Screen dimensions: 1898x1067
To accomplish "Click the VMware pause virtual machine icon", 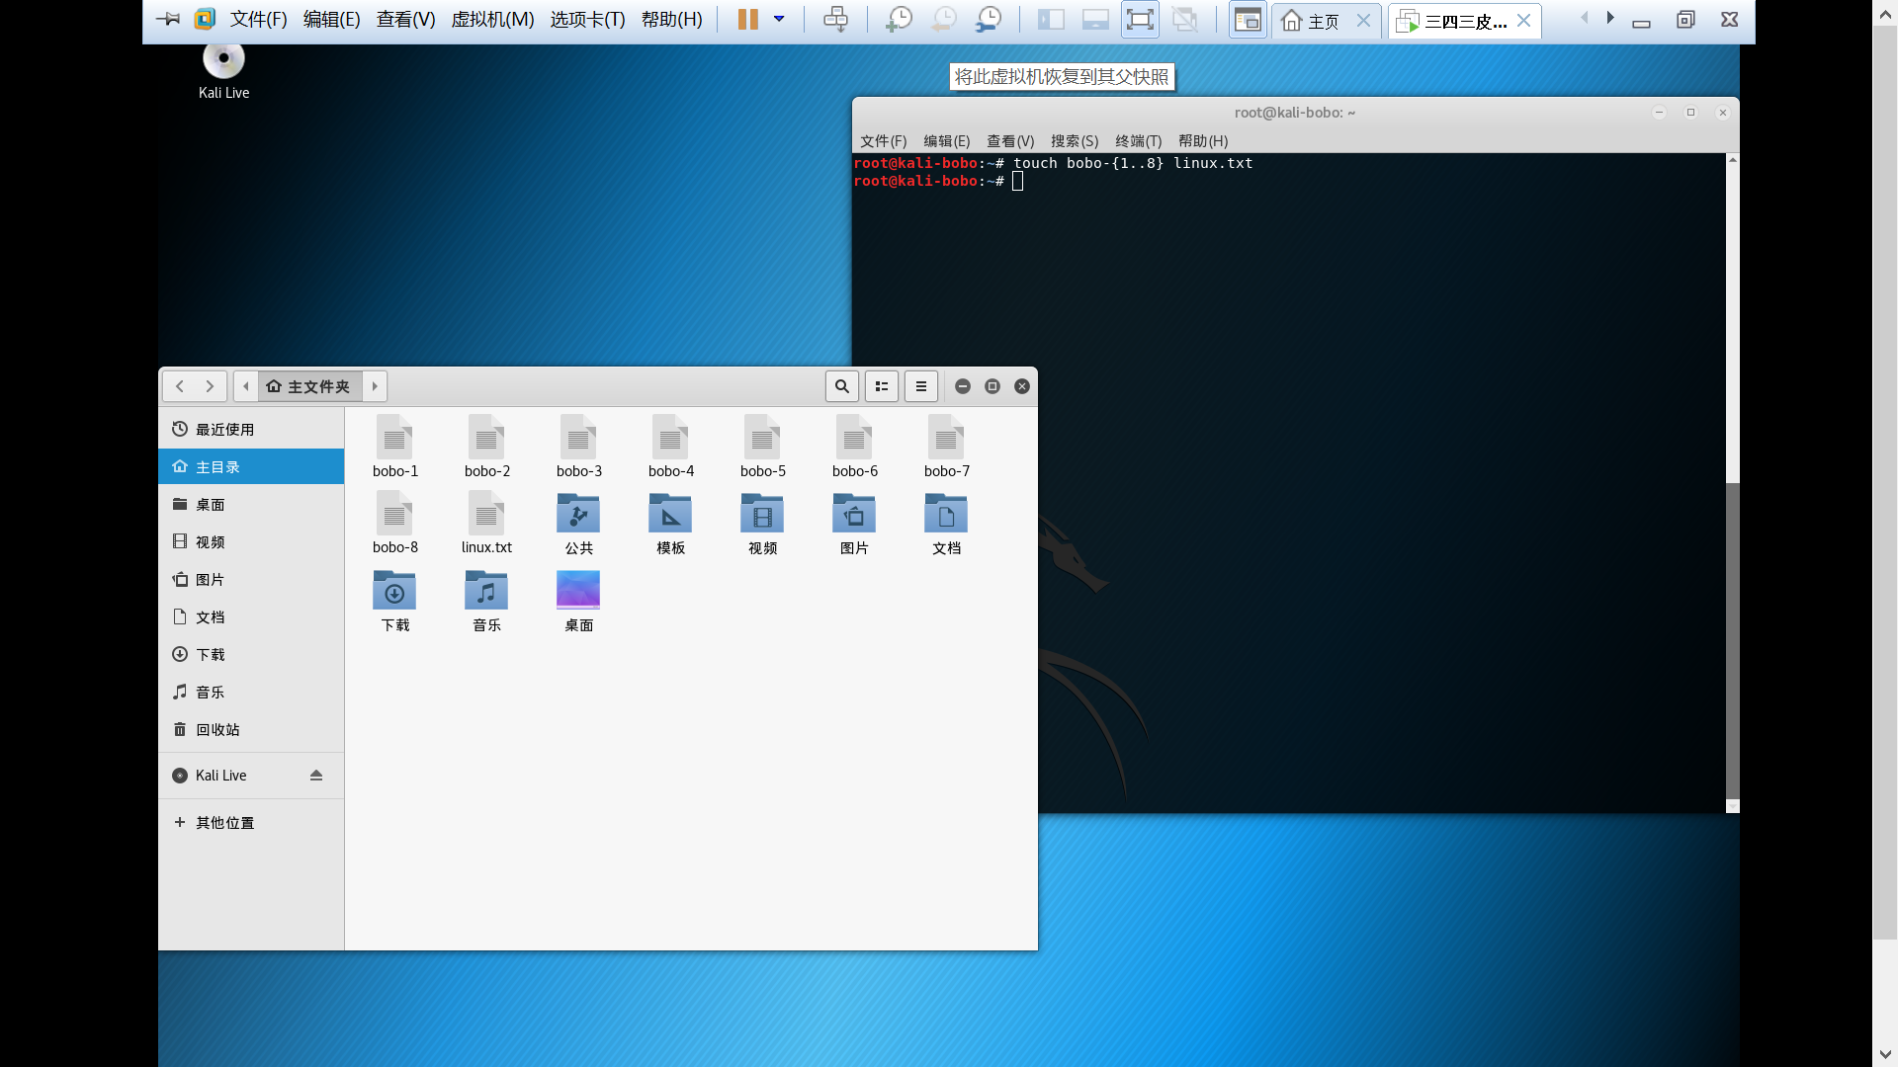I will 748,19.
